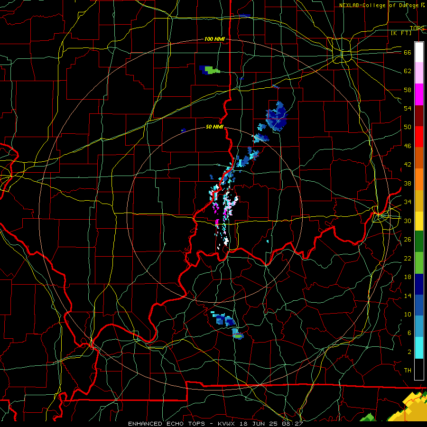
Task: Click the '54' legend value
Action: point(408,108)
